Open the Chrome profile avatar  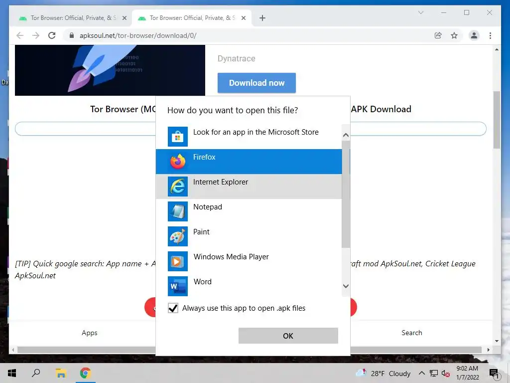pos(474,35)
